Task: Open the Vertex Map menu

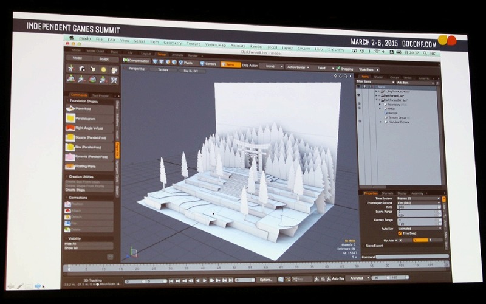Action: point(216,44)
